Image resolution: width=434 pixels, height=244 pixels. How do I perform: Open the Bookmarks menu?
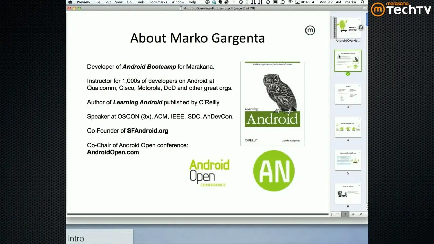[158, 2]
